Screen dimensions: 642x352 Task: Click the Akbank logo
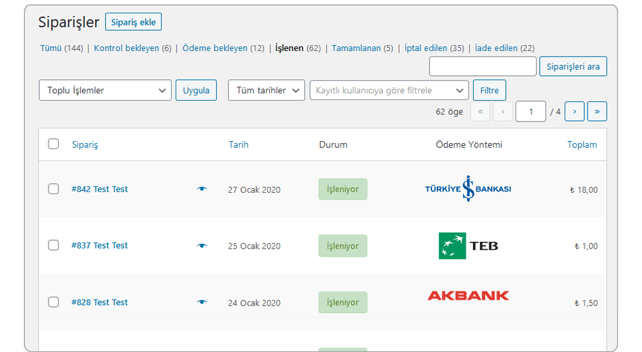pyautogui.click(x=468, y=296)
